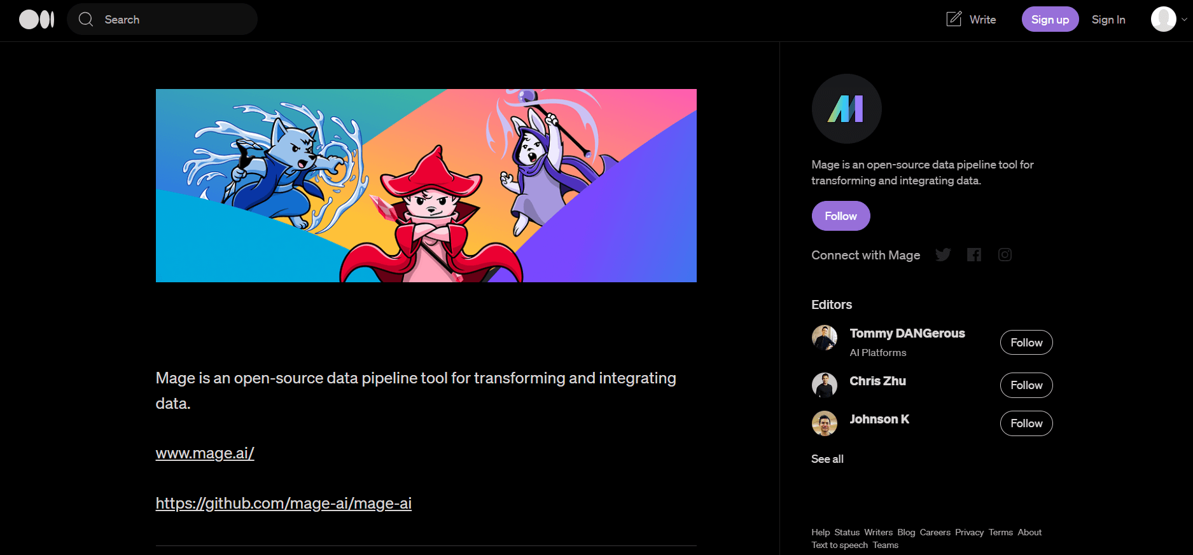Open Mage's Instagram icon
Screen dimensions: 1193x555
[x=1005, y=255]
